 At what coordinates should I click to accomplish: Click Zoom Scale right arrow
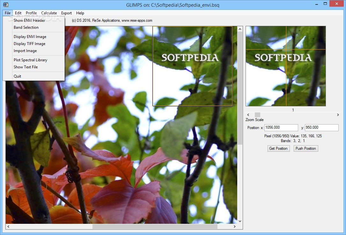pyautogui.click(x=338, y=115)
